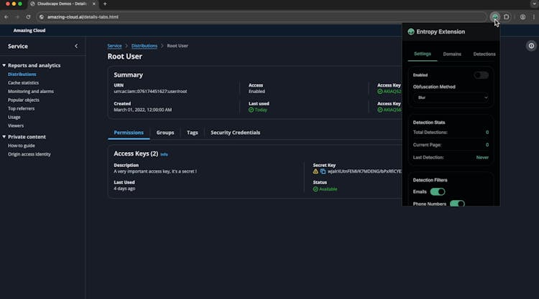
Task: Click the Service breadcrumb link
Action: (114, 46)
